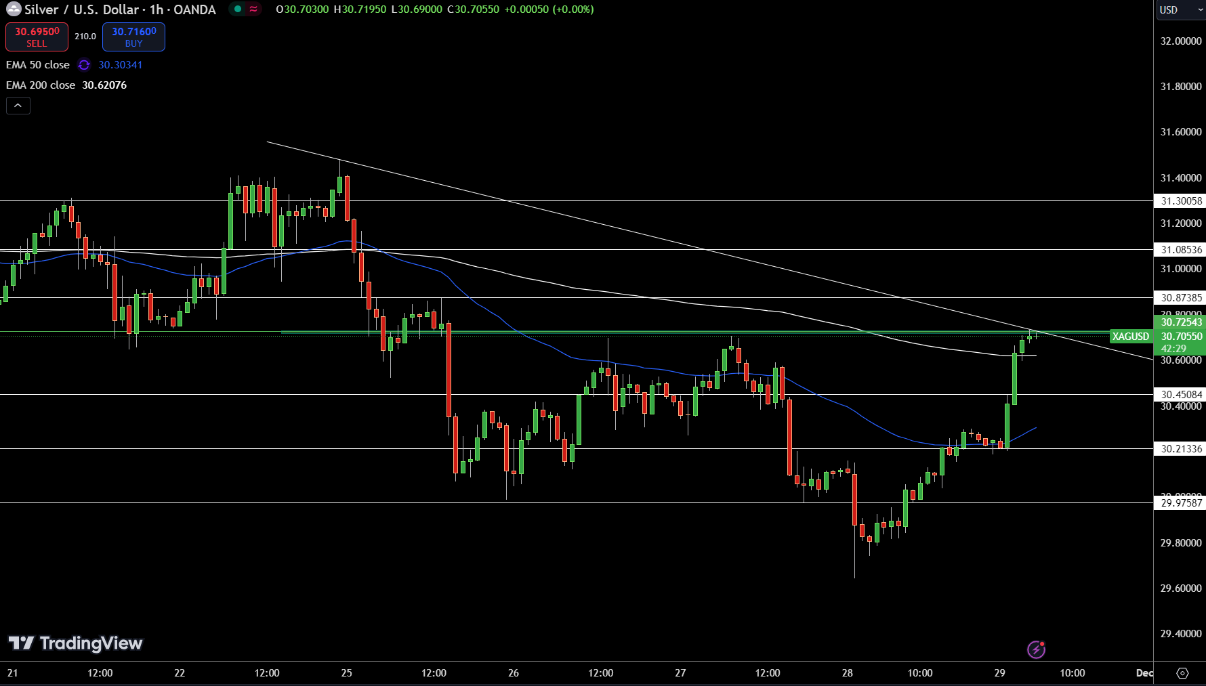
Task: Click the EMA 200 value 30.62076
Action: tap(104, 85)
